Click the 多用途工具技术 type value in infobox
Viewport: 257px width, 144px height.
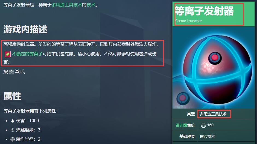[213, 114]
